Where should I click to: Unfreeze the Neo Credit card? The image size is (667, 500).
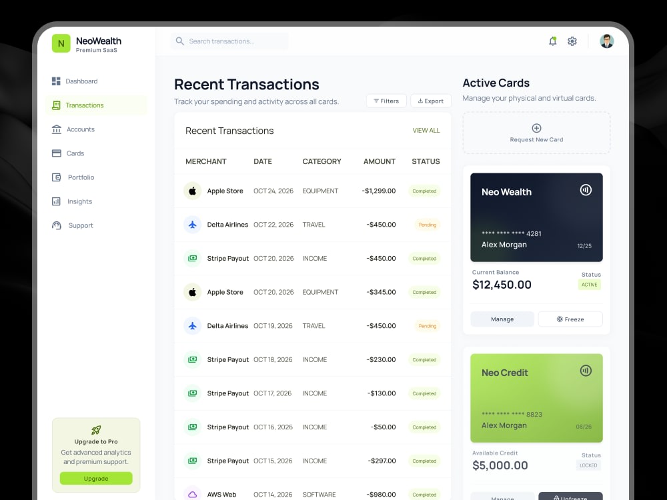click(x=570, y=496)
